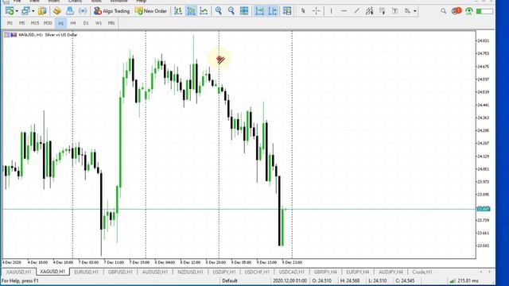The image size is (509, 286).
Task: Toggle chart shift from right edge
Action: pyautogui.click(x=273, y=11)
